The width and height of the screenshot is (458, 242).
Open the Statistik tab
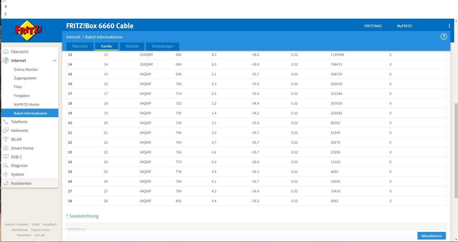tap(132, 46)
